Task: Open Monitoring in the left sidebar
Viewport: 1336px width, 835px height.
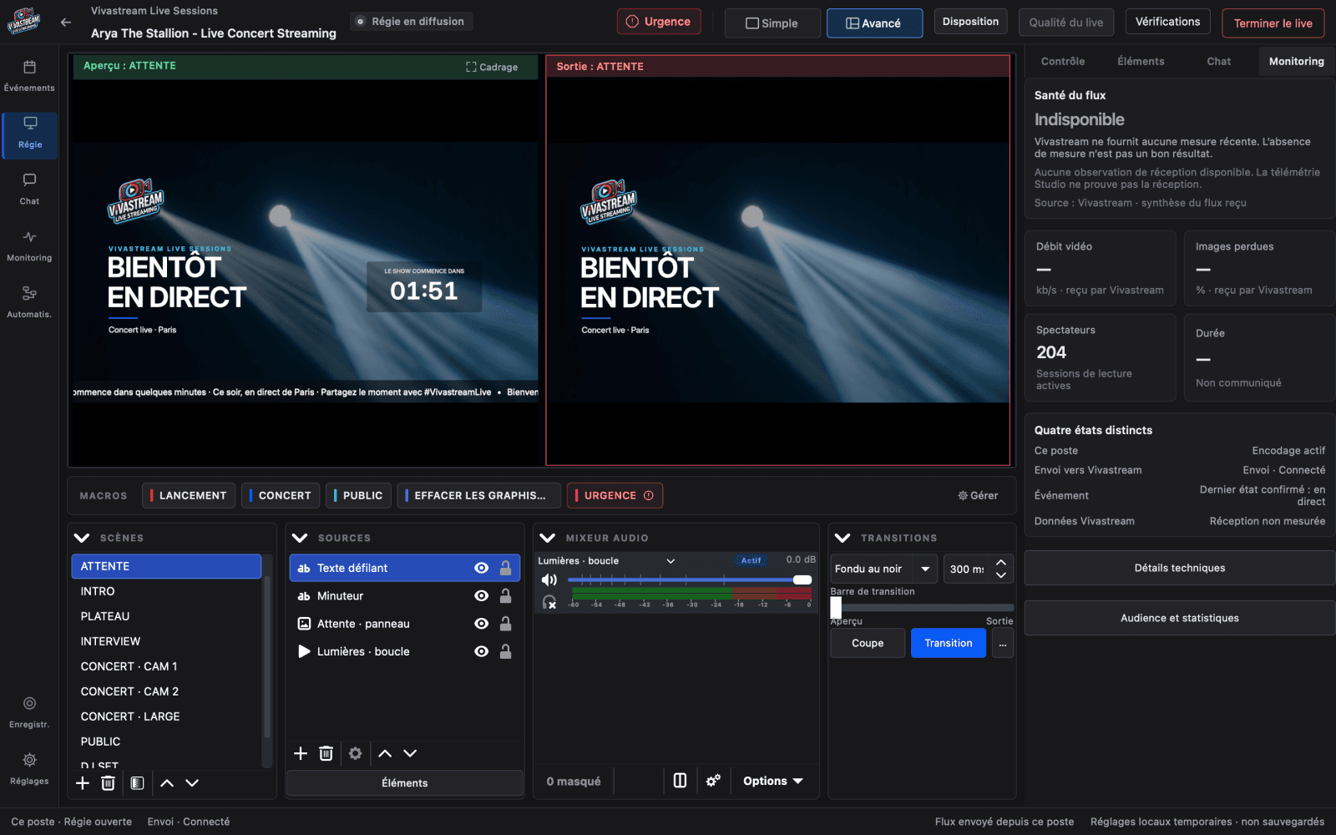Action: coord(29,246)
